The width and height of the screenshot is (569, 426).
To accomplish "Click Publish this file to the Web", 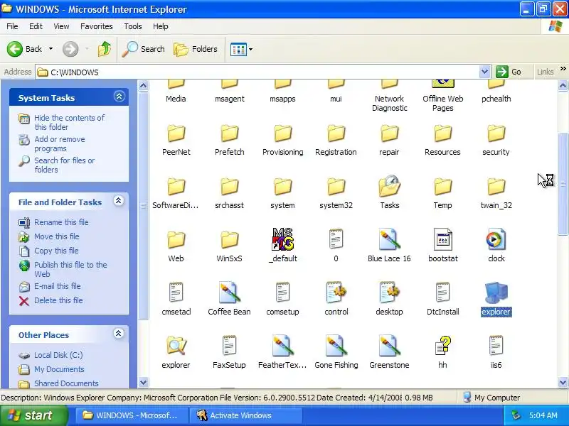I will [x=70, y=269].
